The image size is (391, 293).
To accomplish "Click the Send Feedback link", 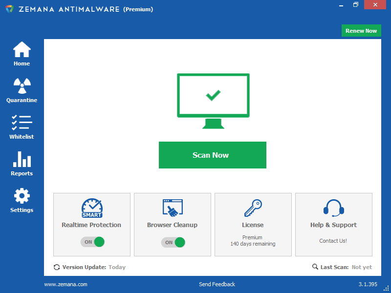I will (x=217, y=284).
